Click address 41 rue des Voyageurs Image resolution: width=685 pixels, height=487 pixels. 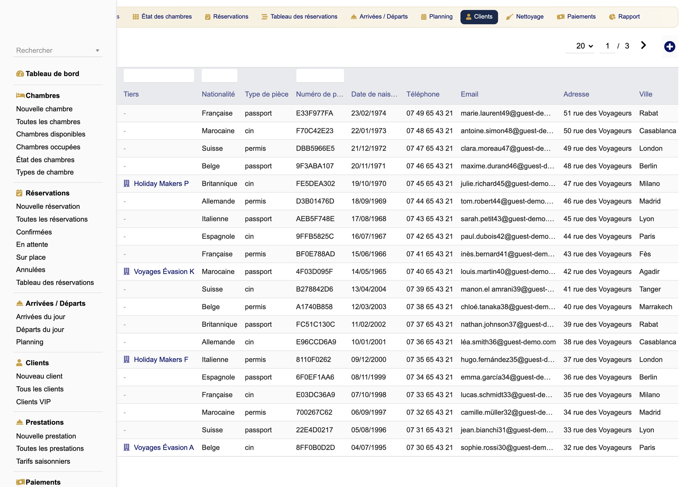point(597,289)
